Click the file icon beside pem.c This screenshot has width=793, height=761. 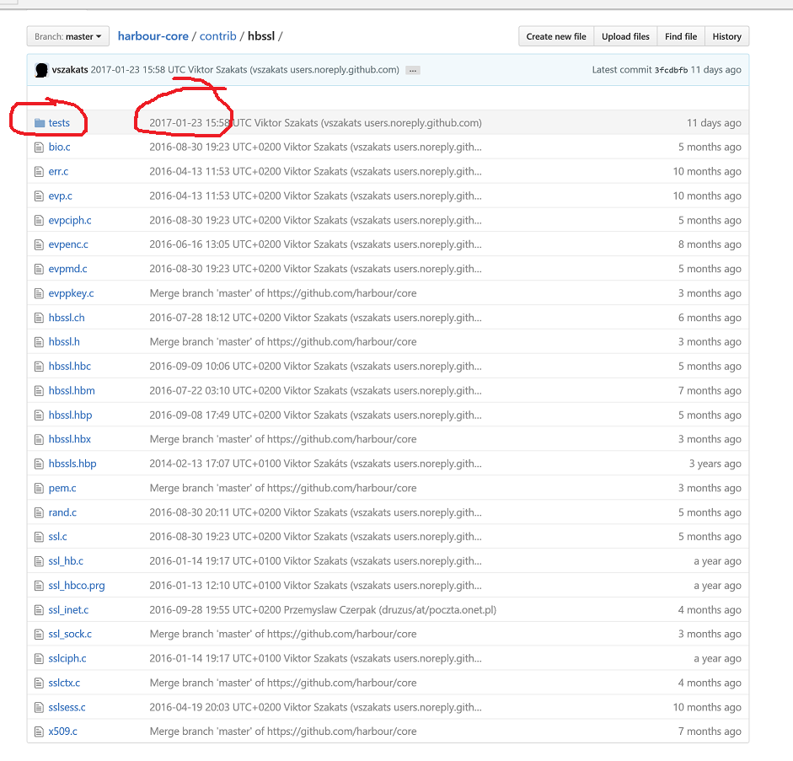39,488
